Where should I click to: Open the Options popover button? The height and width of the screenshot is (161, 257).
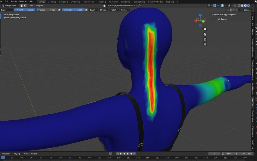[248, 10]
